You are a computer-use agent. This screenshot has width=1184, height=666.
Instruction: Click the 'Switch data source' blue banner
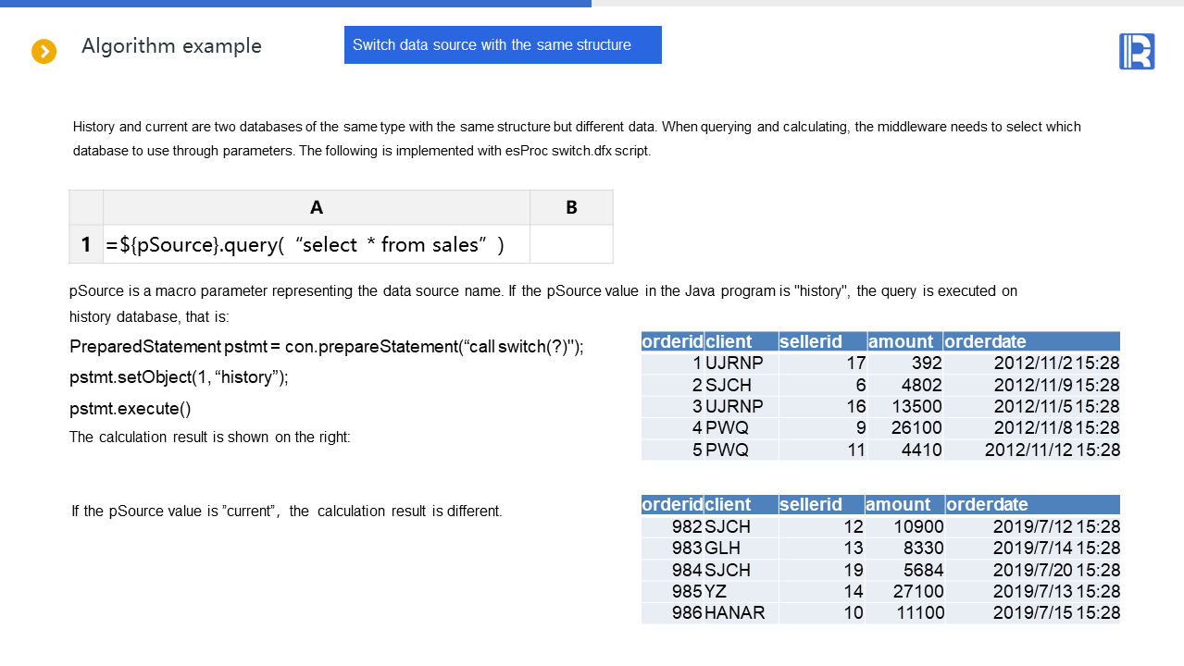503,44
